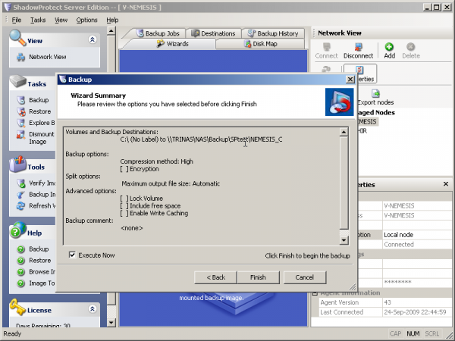Click the globe help icon in Help header
Viewport: 455px width, 341px height.
coord(17,230)
